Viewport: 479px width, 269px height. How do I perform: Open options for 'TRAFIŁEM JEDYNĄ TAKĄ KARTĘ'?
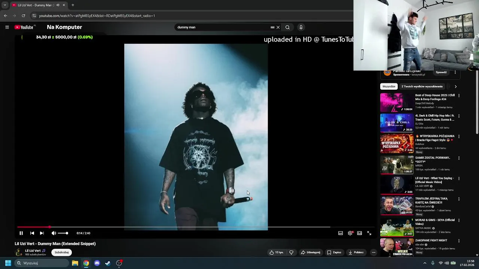click(459, 199)
